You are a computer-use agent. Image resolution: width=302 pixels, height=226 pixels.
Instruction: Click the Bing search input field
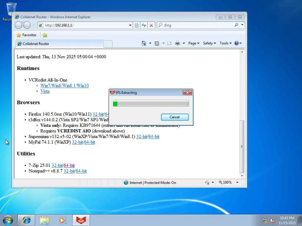196,25
